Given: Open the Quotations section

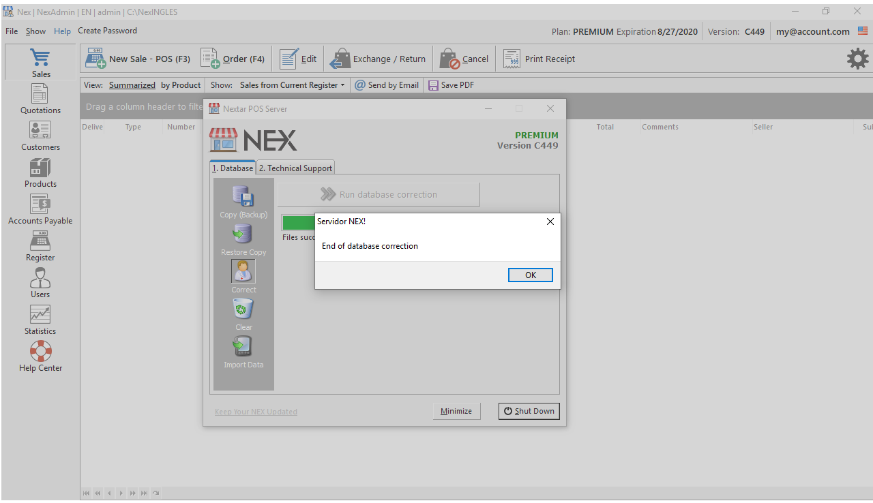Looking at the screenshot, I should pyautogui.click(x=40, y=99).
